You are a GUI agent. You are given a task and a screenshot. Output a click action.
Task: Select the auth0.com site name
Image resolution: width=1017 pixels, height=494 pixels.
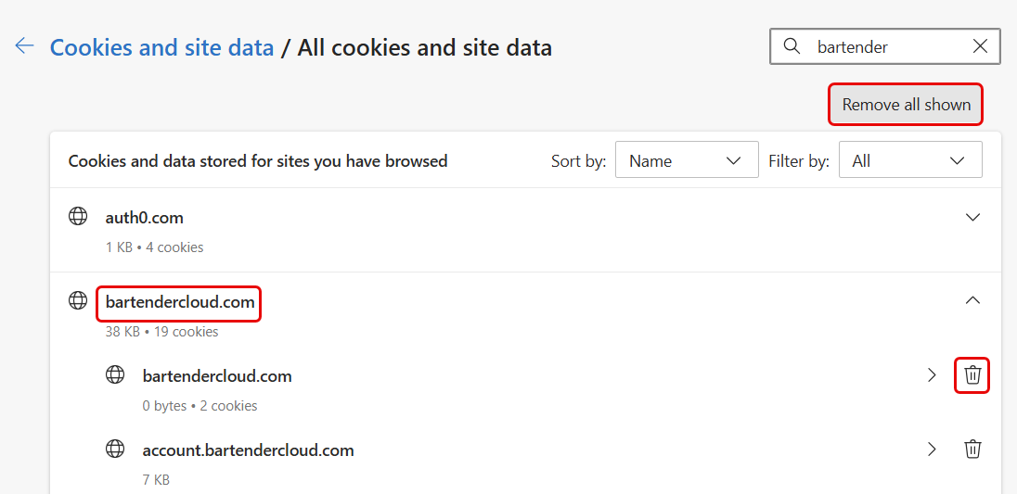(144, 218)
